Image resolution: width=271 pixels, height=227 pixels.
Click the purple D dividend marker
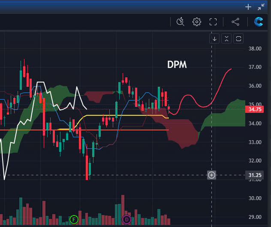pos(126,220)
